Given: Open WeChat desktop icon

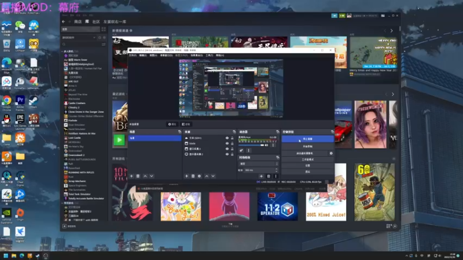Looking at the screenshot, I should point(20,25).
